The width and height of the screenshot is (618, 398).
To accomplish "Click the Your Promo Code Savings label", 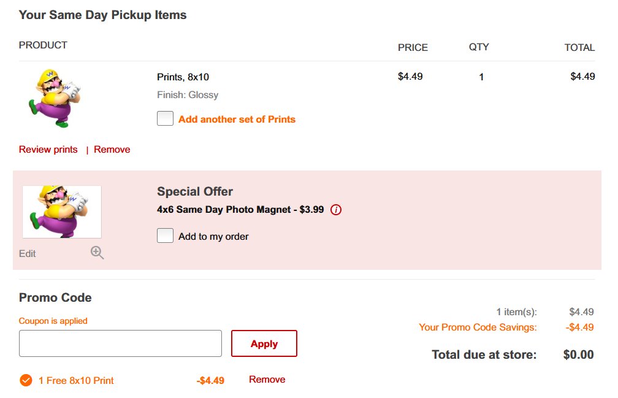I will [x=478, y=327].
